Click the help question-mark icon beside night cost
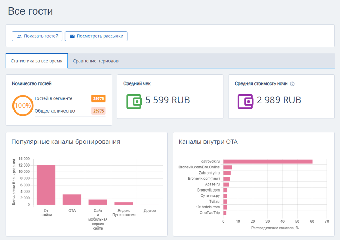The height and width of the screenshot is (240, 340). click(x=292, y=84)
